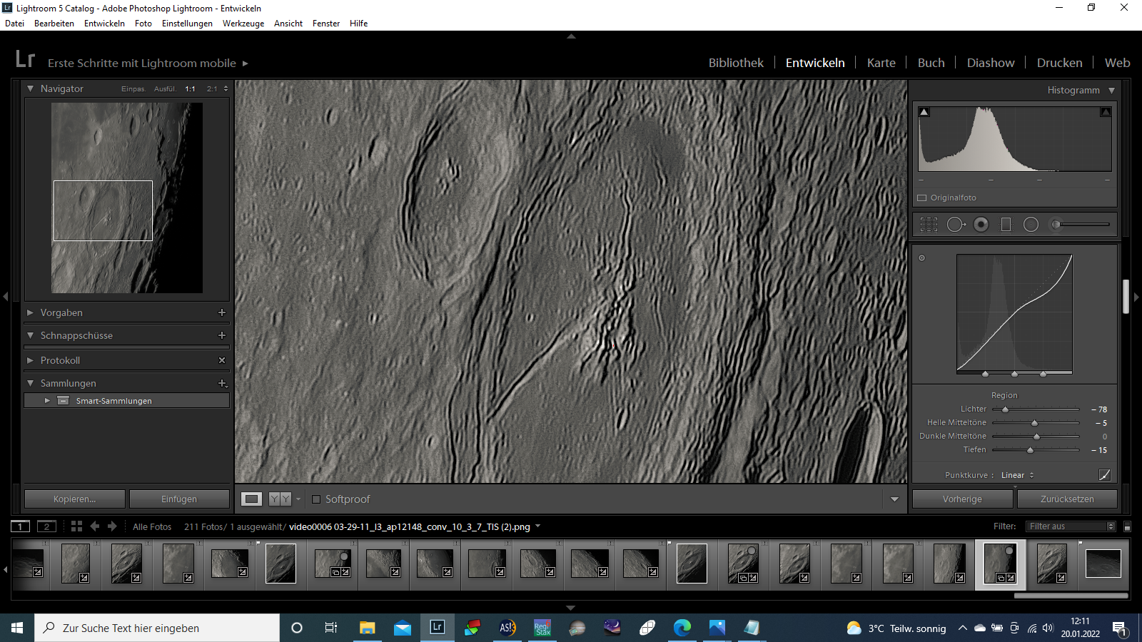Enable the Softproof checkbox
The width and height of the screenshot is (1142, 642).
point(316,499)
